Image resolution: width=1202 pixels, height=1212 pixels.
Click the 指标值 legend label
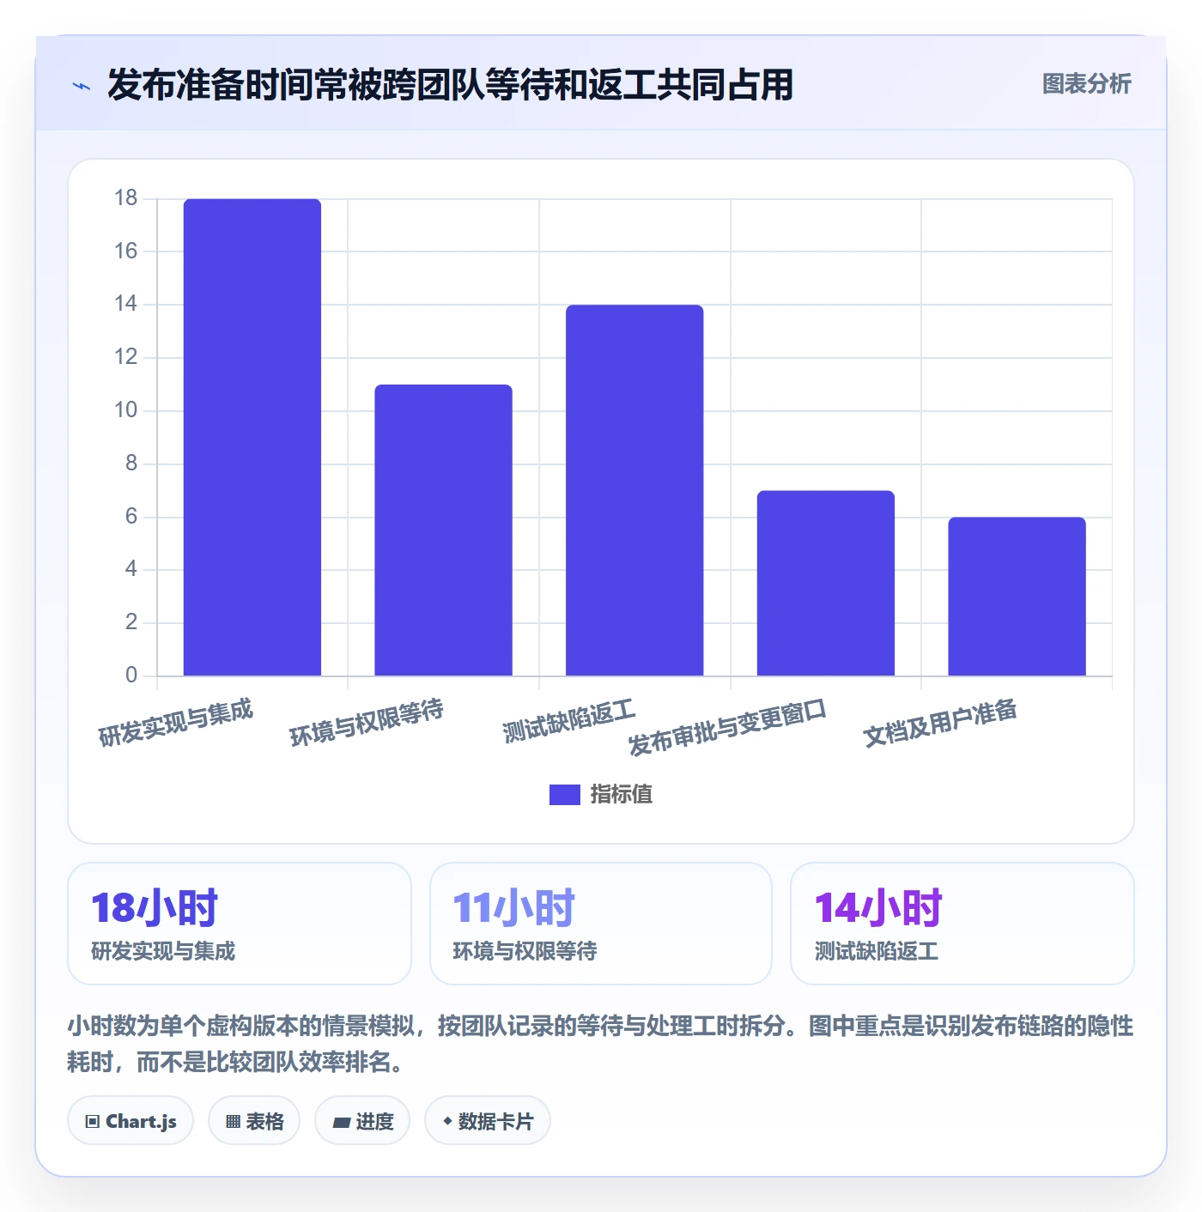click(x=622, y=795)
